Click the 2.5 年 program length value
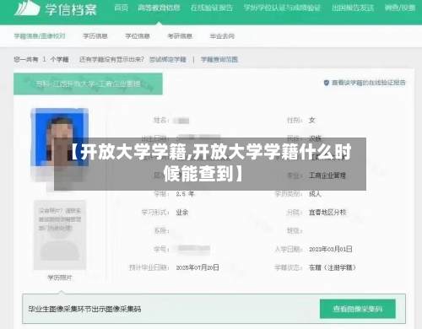This screenshot has width=422, height=329. pyautogui.click(x=185, y=194)
